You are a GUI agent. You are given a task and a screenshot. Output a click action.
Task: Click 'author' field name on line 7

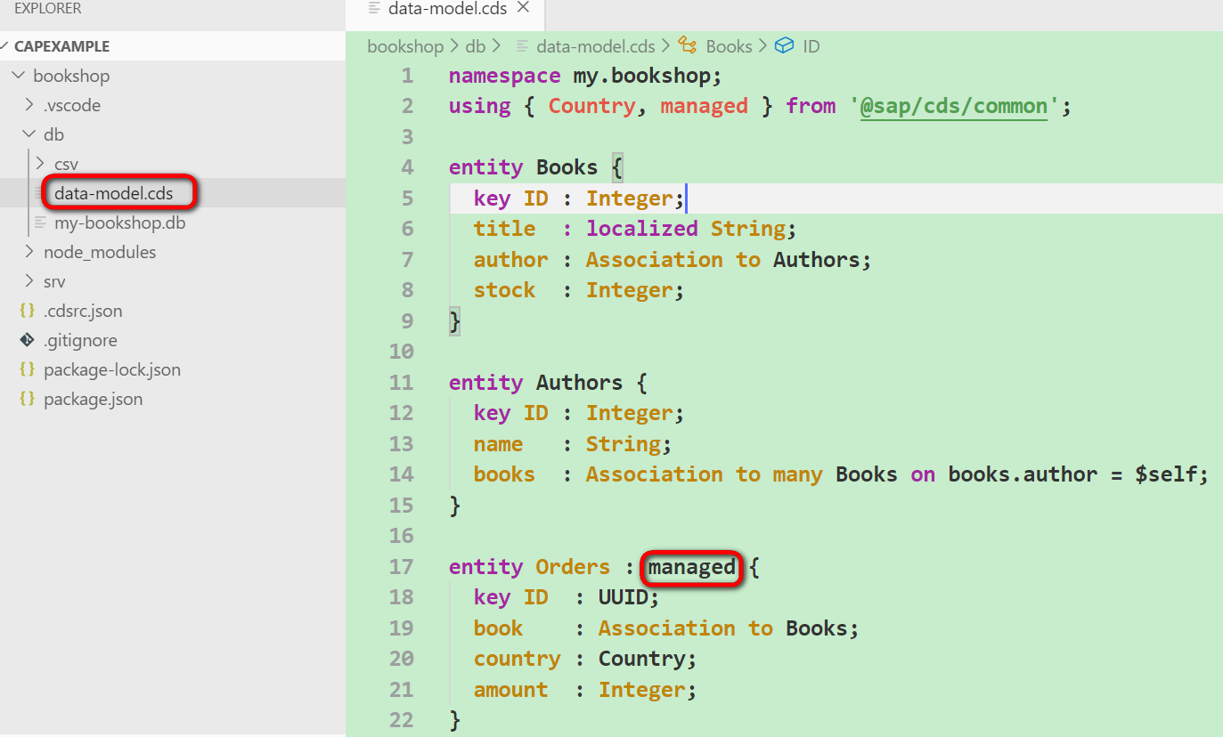510,260
